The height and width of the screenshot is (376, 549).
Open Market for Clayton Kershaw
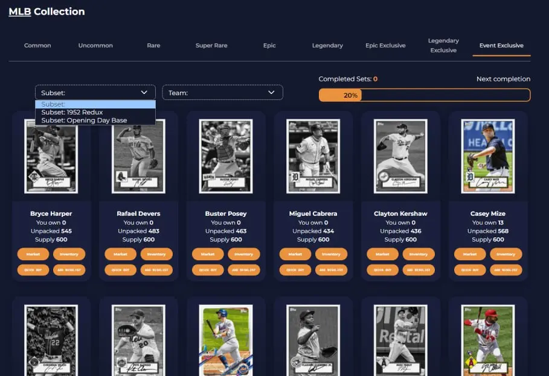(382, 254)
